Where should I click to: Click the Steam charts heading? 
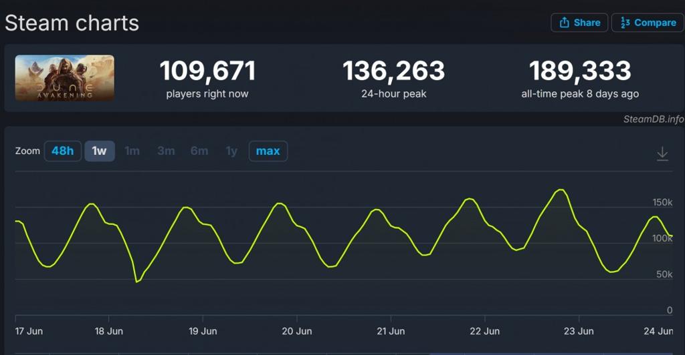click(x=72, y=23)
